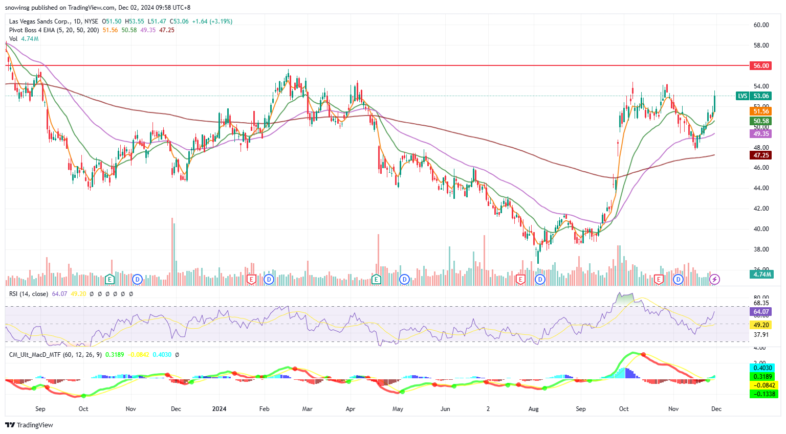Click the dividend D marker in May 2024

(x=405, y=279)
